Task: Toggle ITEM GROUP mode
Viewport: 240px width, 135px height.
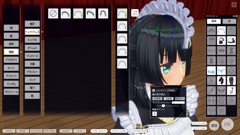Action: pyautogui.click(x=99, y=131)
